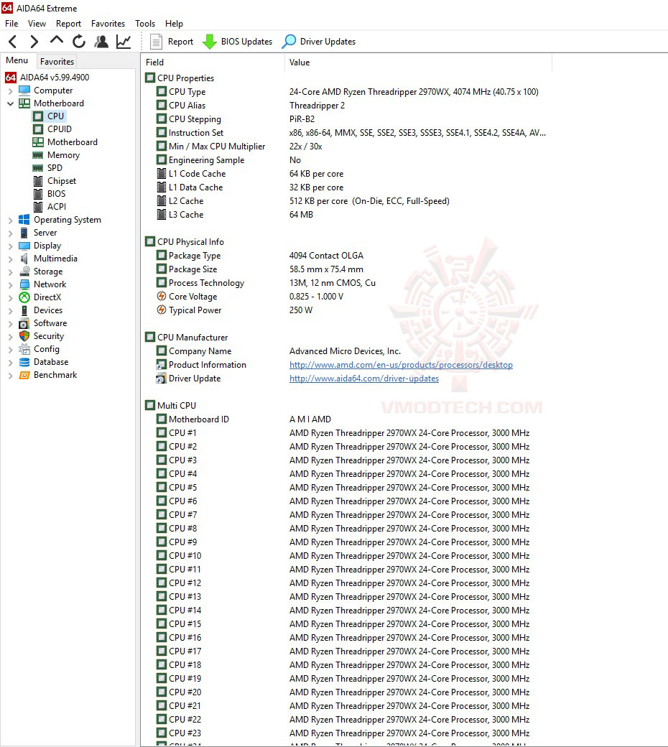
Task: Click the Report document icon
Action: 156,42
